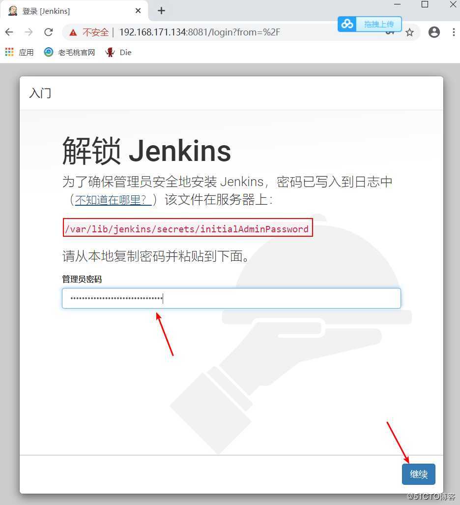The width and height of the screenshot is (460, 505).
Task: Open a new tab with the plus button
Action: click(x=161, y=11)
